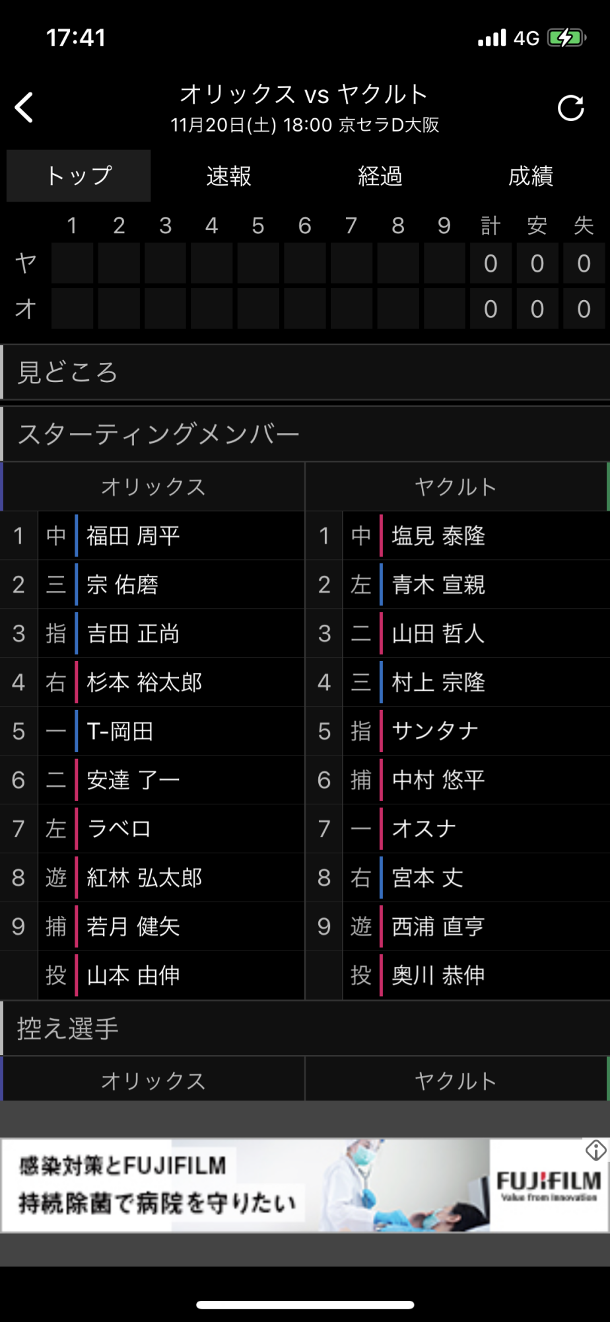This screenshot has height=1322, width=610.
Task: Tap the back arrow icon
Action: pyautogui.click(x=24, y=108)
